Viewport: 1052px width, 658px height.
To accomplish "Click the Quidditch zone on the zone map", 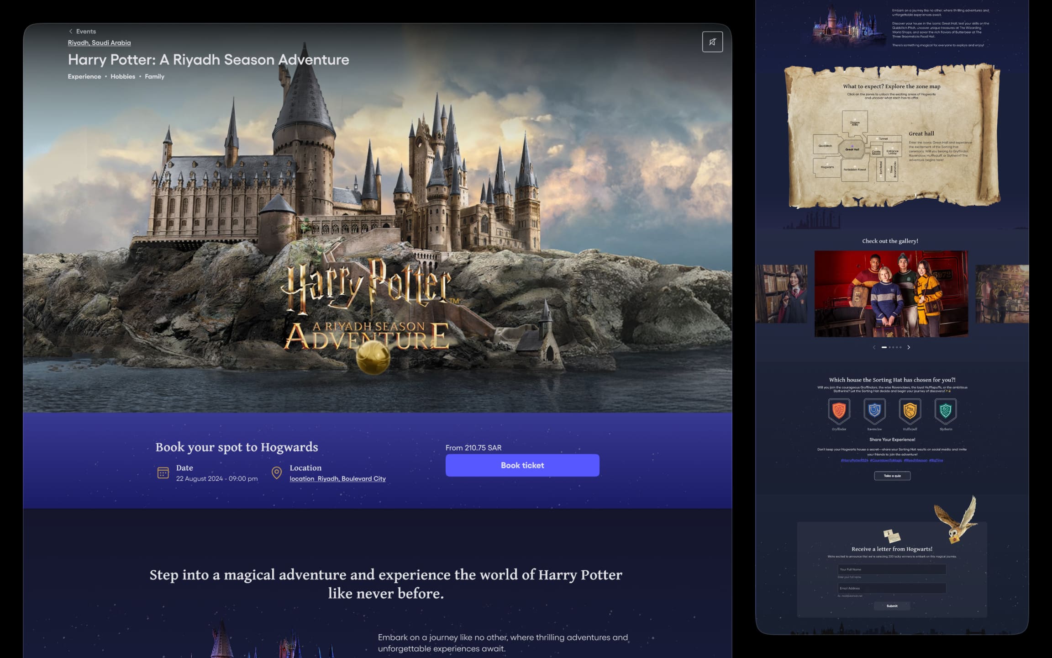I will (x=825, y=146).
